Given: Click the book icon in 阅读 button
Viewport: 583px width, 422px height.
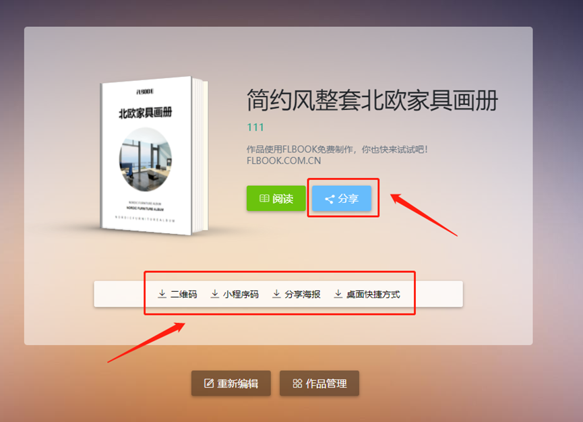Looking at the screenshot, I should click(264, 199).
